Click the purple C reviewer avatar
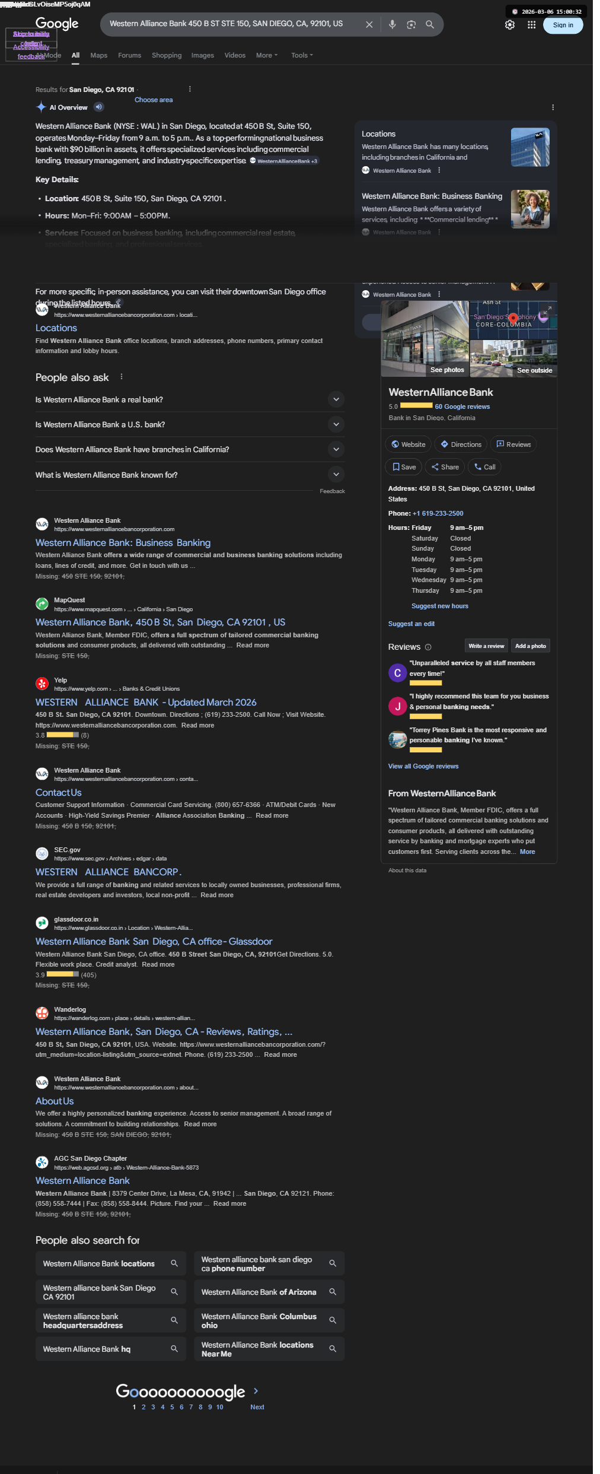600x1474 pixels. coord(397,673)
